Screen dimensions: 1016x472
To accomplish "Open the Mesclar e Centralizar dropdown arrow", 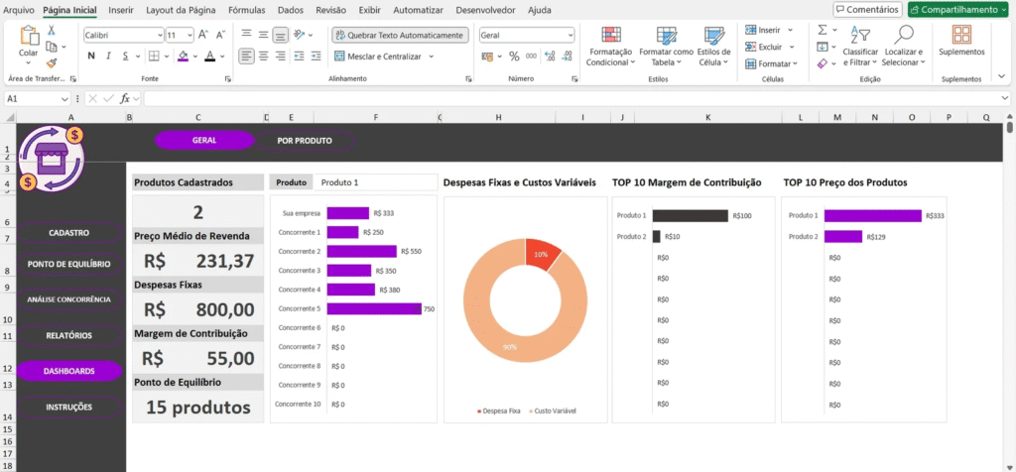I will 430,57.
